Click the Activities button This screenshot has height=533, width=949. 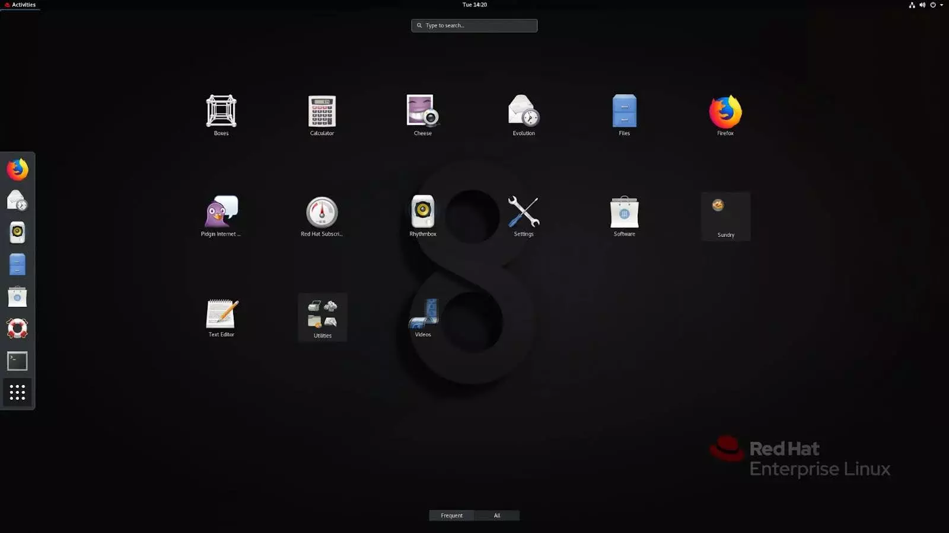(x=20, y=5)
